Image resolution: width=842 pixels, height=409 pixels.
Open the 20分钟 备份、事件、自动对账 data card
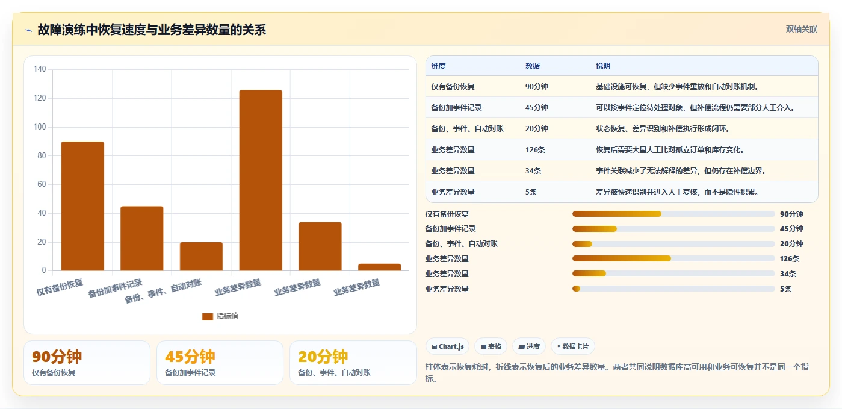pyautogui.click(x=353, y=363)
